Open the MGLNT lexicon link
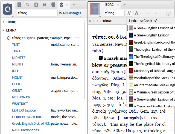 tap(17, 78)
